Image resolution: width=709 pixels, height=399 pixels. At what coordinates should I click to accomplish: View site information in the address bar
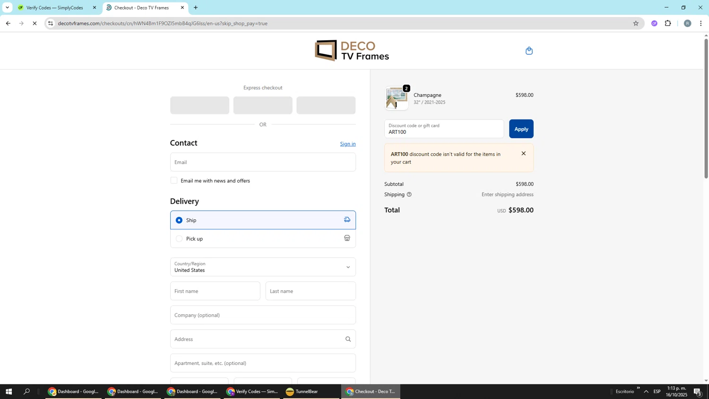coord(51,23)
